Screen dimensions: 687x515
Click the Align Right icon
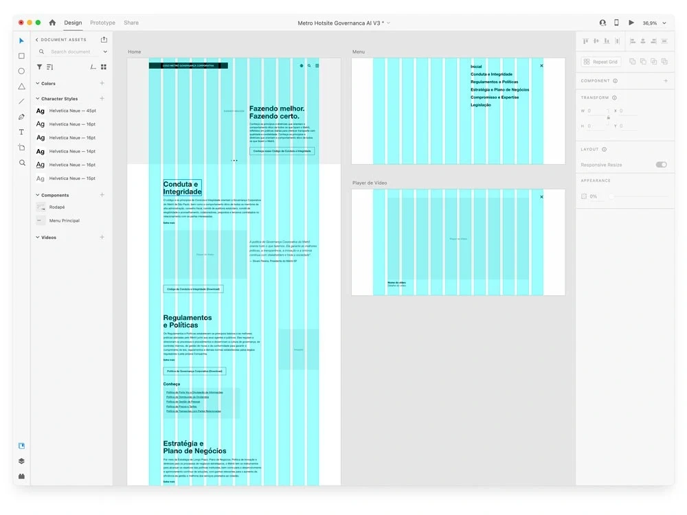(x=654, y=41)
